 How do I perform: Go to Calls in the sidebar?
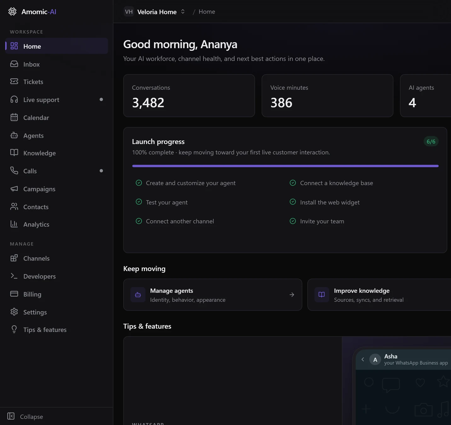(57, 171)
